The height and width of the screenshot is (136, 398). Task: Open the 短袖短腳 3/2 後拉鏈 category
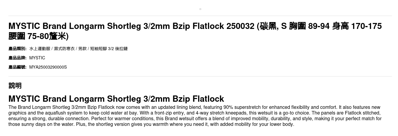(109, 49)
